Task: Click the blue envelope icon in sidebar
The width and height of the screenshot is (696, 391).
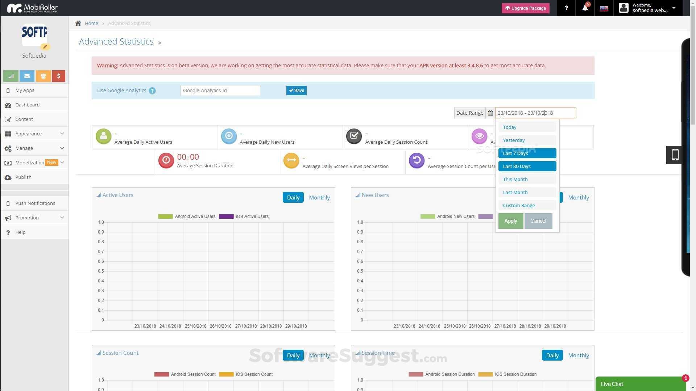Action: click(x=27, y=76)
